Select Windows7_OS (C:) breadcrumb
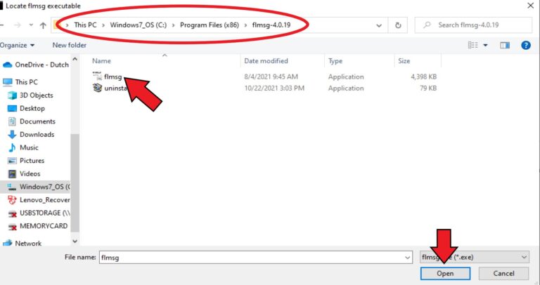The image size is (540, 285). coord(138,25)
